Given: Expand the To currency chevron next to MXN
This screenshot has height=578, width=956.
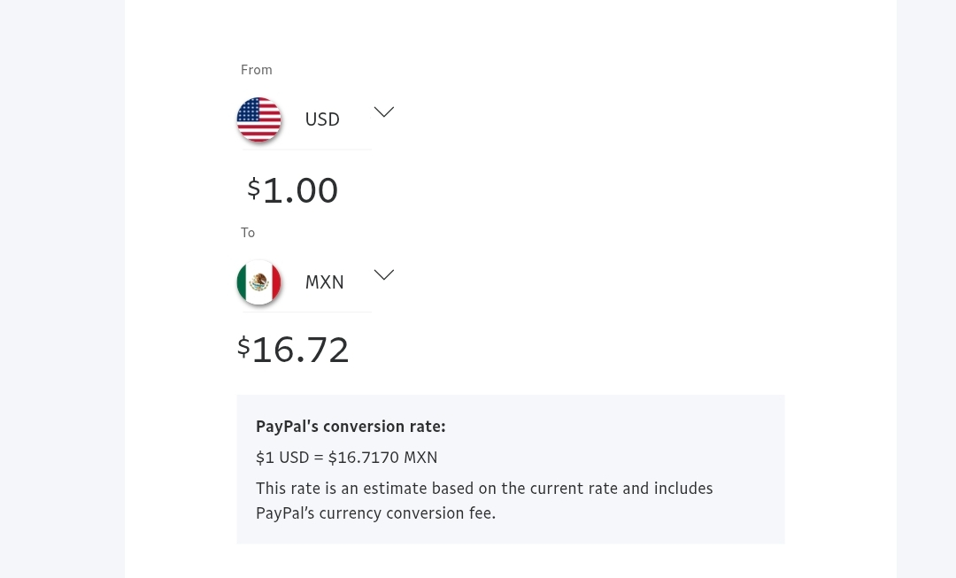Looking at the screenshot, I should point(383,275).
